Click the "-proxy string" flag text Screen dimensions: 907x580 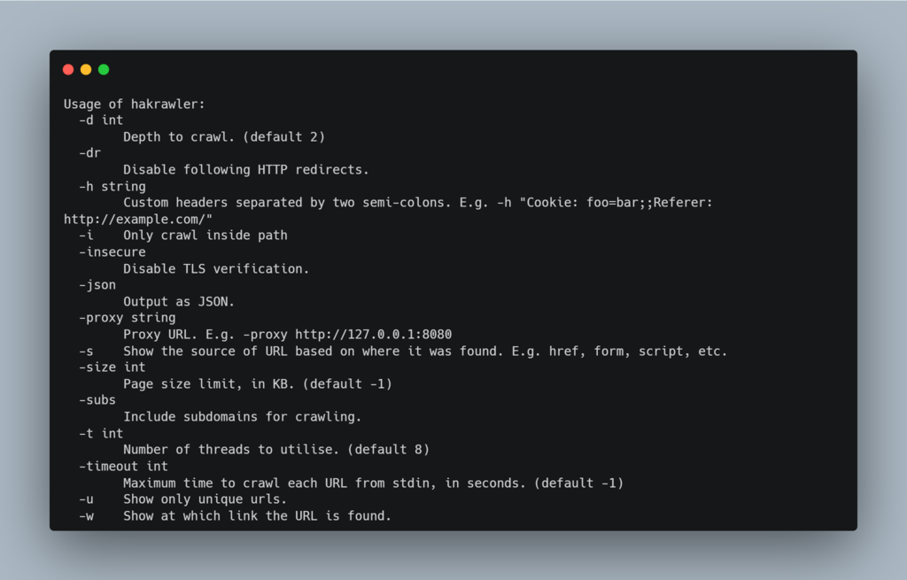point(127,318)
